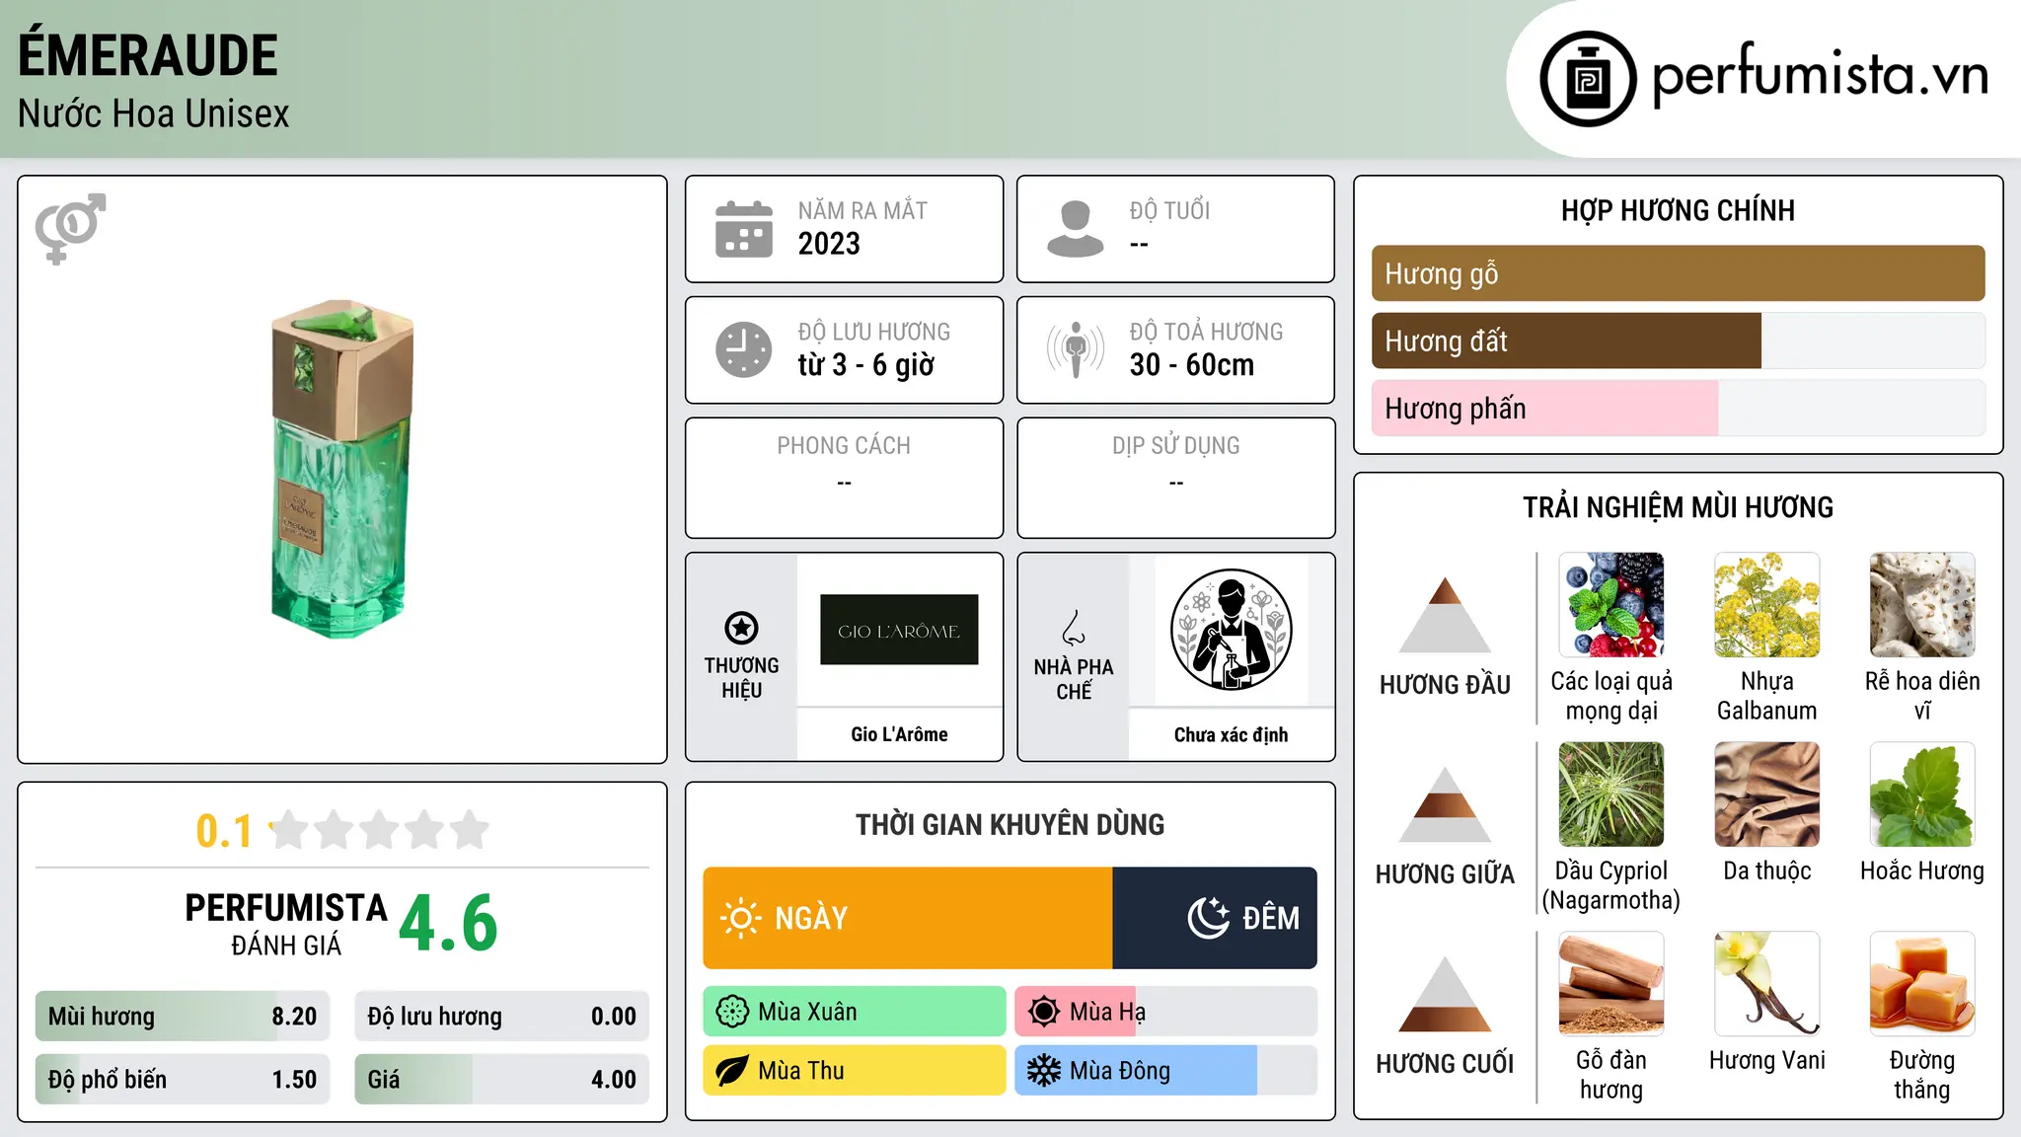This screenshot has width=2021, height=1137.
Task: Click the Hương phấn accord bar
Action: click(1678, 408)
